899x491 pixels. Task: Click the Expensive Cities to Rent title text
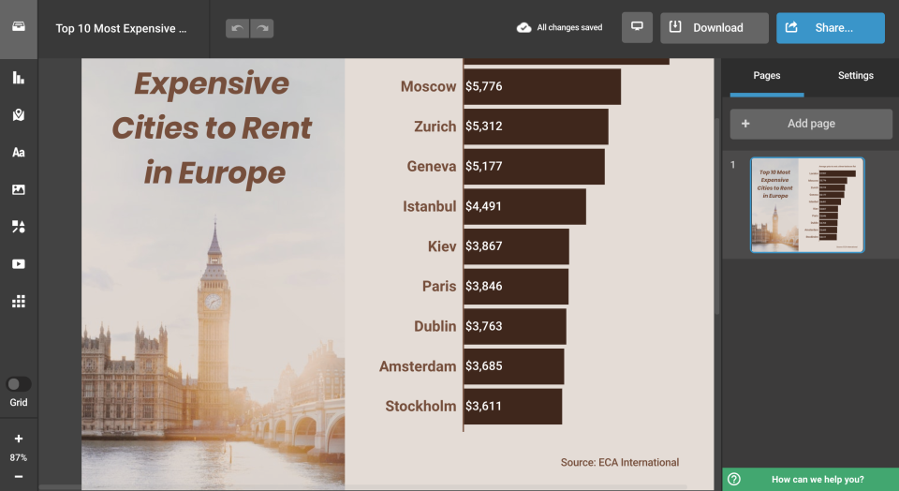coord(213,128)
